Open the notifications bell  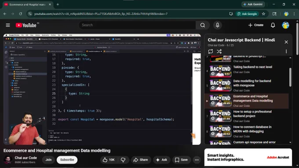tap(273, 25)
